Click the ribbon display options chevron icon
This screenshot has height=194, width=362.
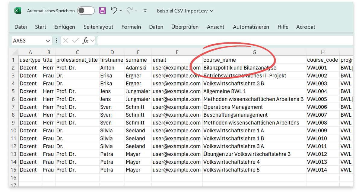click(145, 11)
